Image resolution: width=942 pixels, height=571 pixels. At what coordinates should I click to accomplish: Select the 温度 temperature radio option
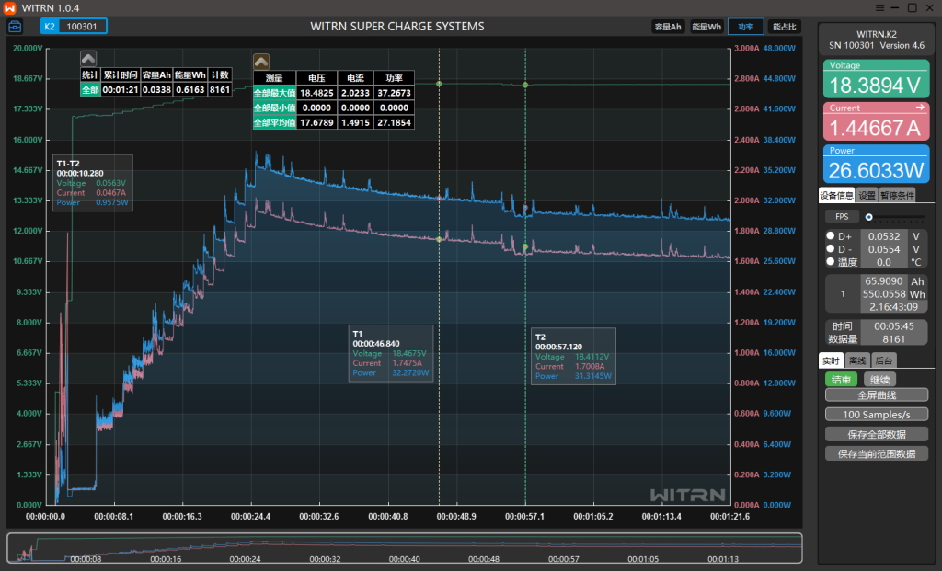(831, 261)
